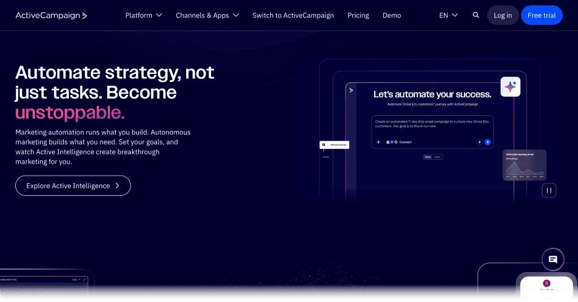Click the 'unstoppable.' pink heading word
The height and width of the screenshot is (302, 578).
click(69, 113)
